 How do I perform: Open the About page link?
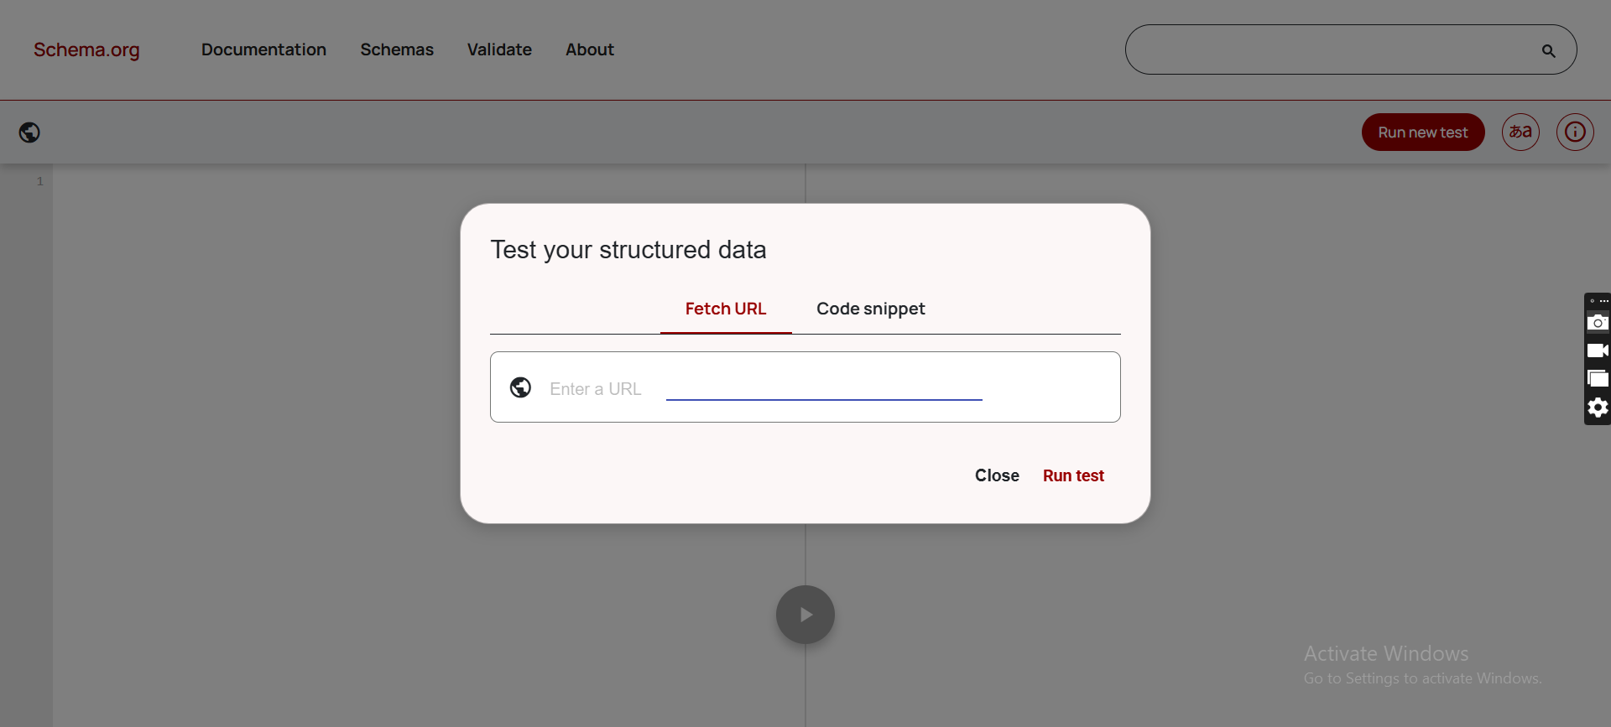point(589,49)
